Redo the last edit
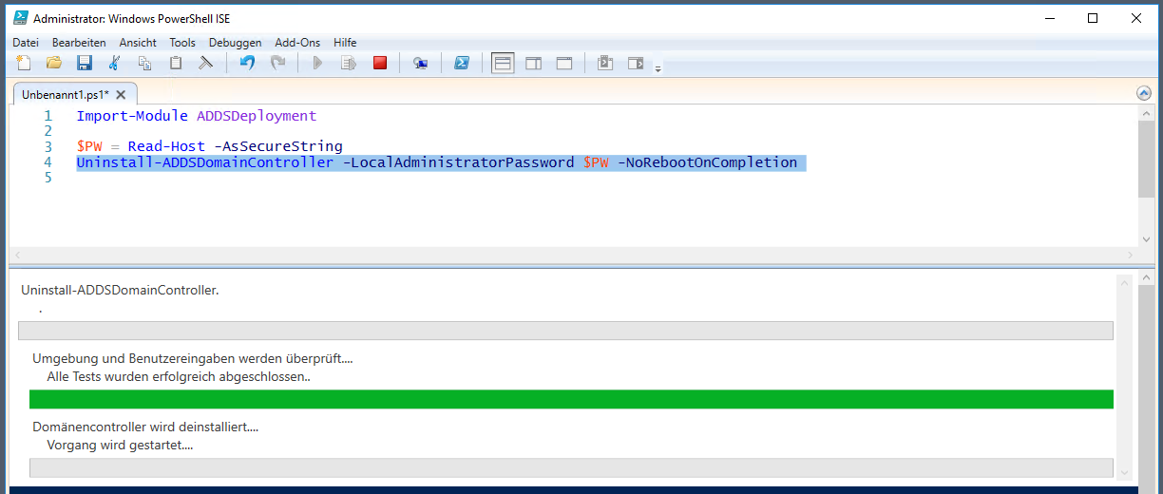 point(277,63)
